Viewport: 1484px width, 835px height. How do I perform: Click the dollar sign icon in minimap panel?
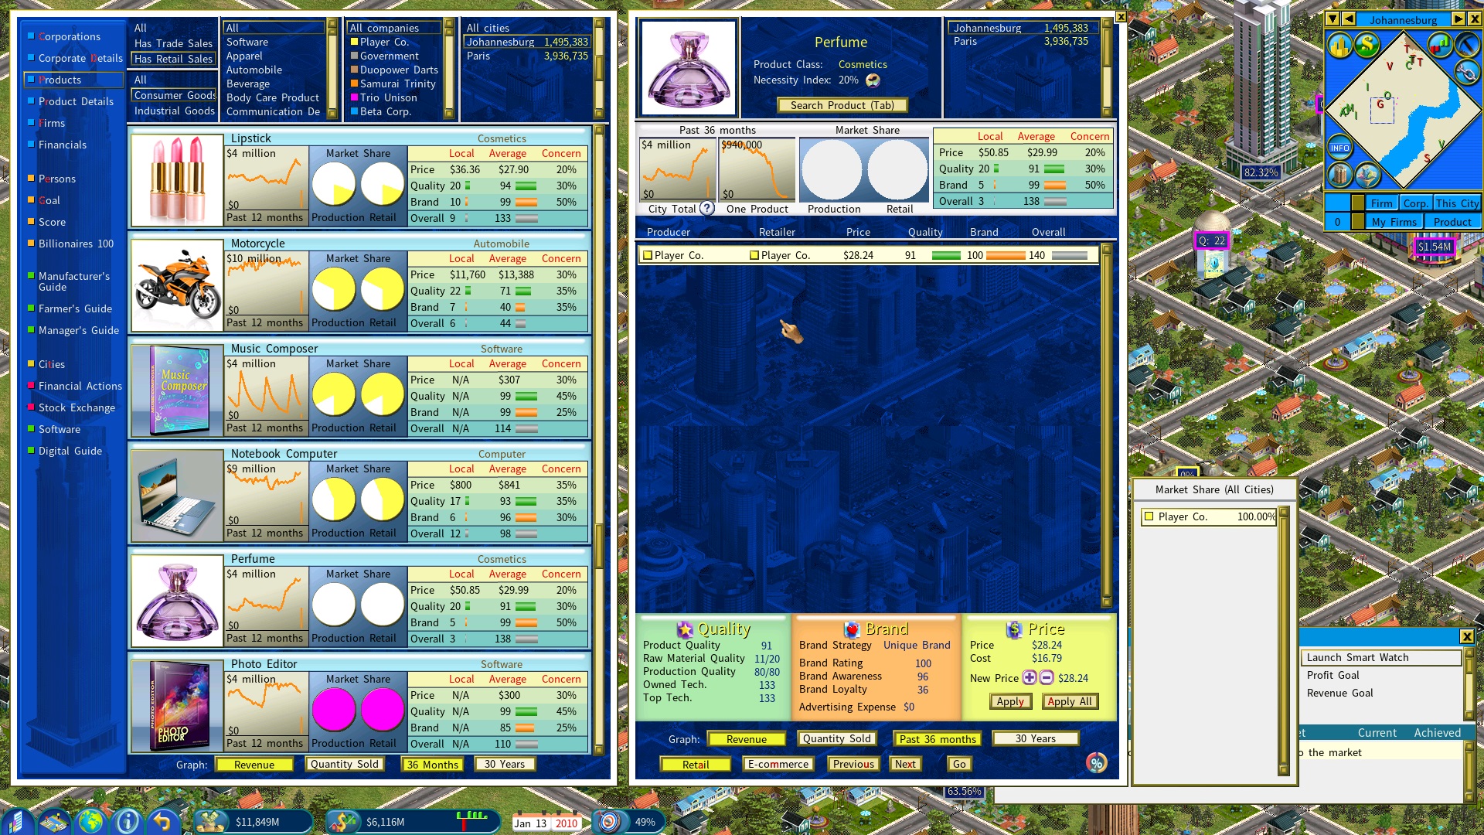coord(1368,45)
